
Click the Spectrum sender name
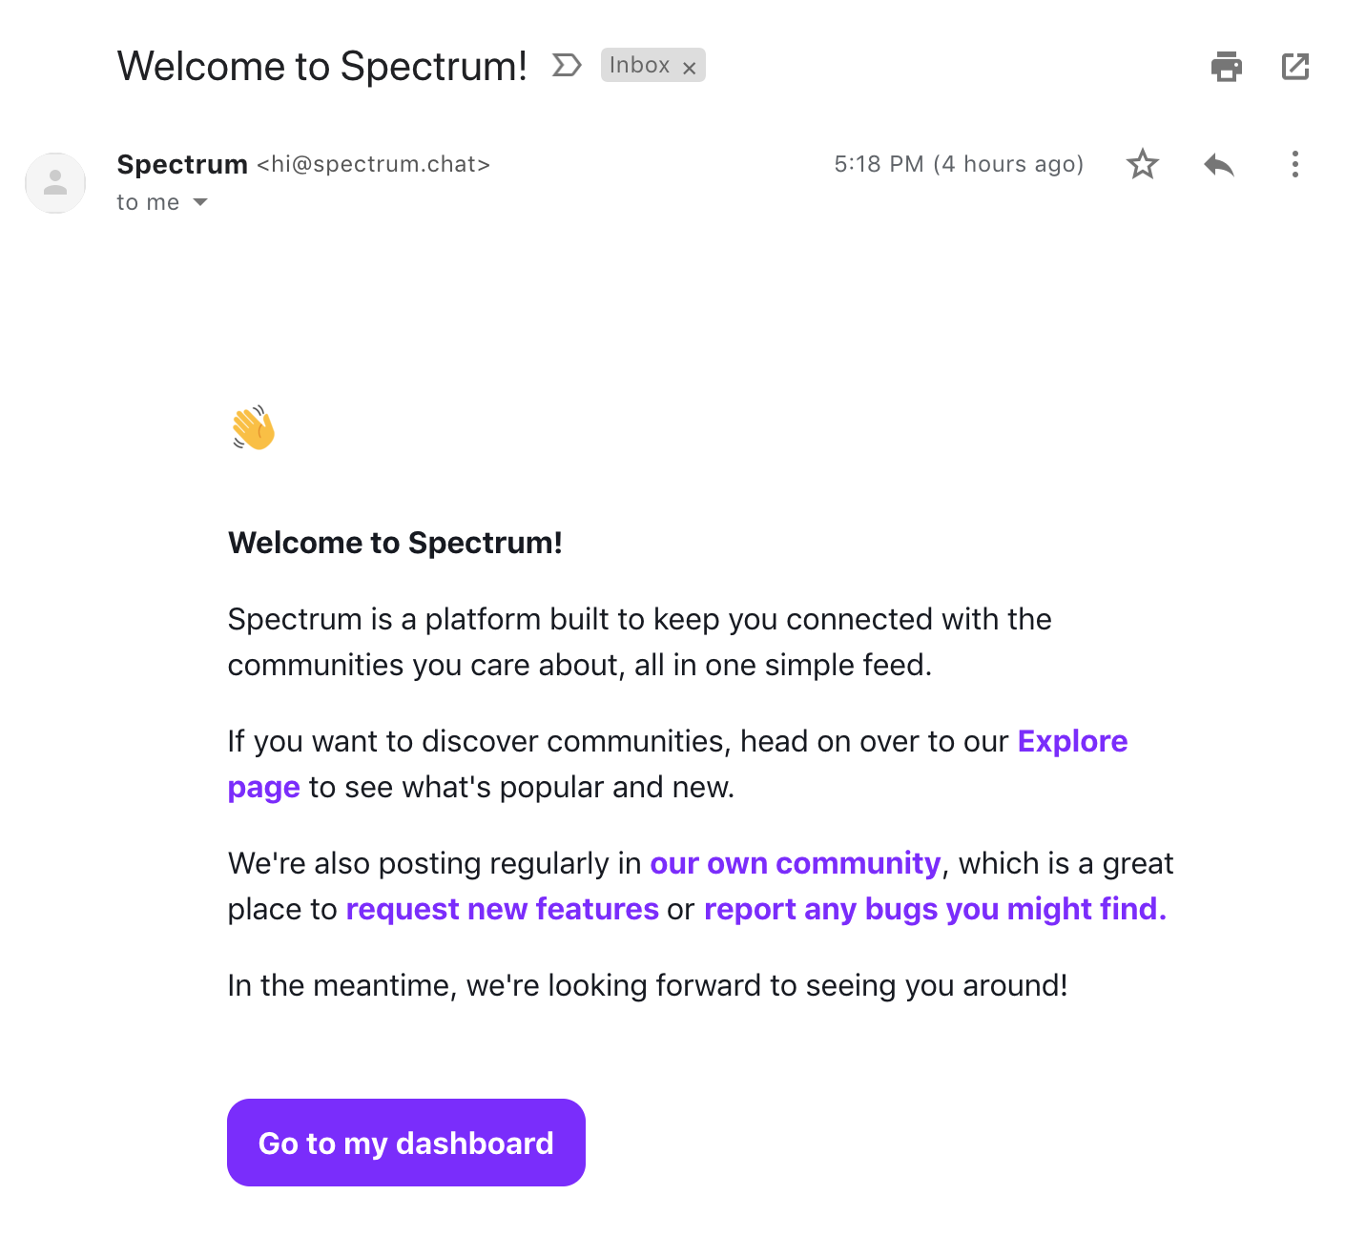tap(182, 164)
